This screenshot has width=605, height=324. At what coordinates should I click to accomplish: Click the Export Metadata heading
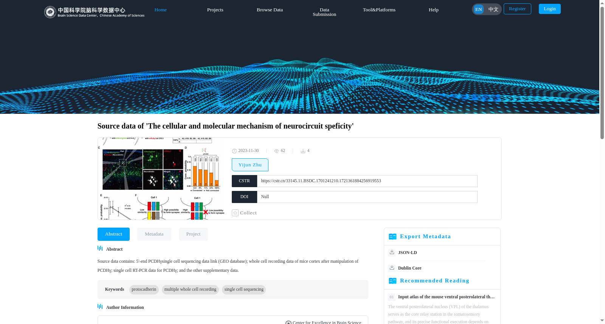(x=425, y=236)
